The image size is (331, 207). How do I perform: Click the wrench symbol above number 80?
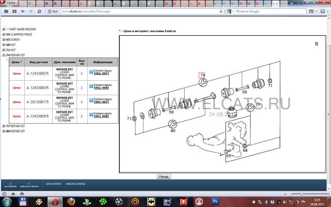coord(172,124)
